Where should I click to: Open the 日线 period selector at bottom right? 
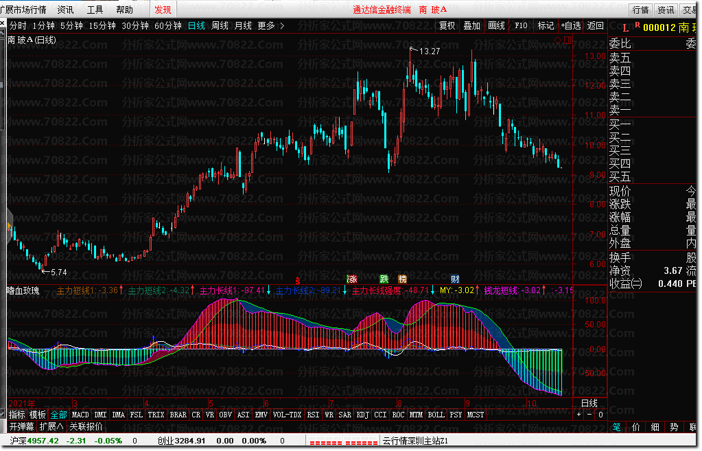click(x=589, y=403)
